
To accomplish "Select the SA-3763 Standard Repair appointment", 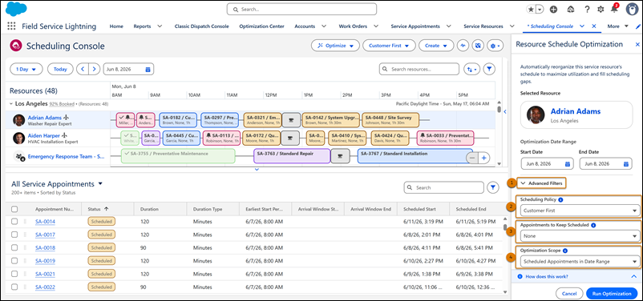I will pos(292,155).
